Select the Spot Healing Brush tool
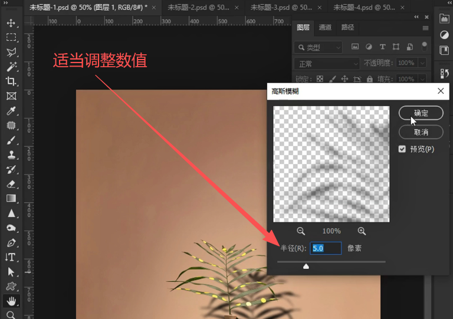The image size is (453, 319). point(11,125)
